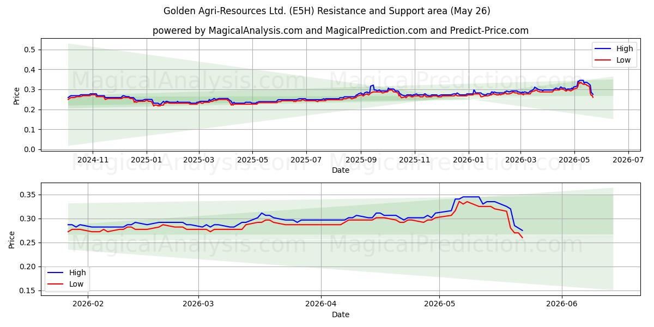The width and height of the screenshot is (654, 327).
Task: Click the 'Date' x-axis label of the top chart
Action: click(x=341, y=170)
